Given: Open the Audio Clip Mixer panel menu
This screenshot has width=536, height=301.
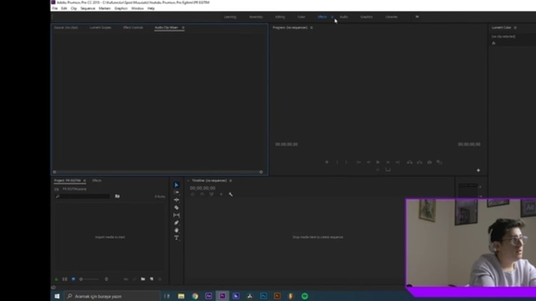Looking at the screenshot, I should click(x=183, y=28).
